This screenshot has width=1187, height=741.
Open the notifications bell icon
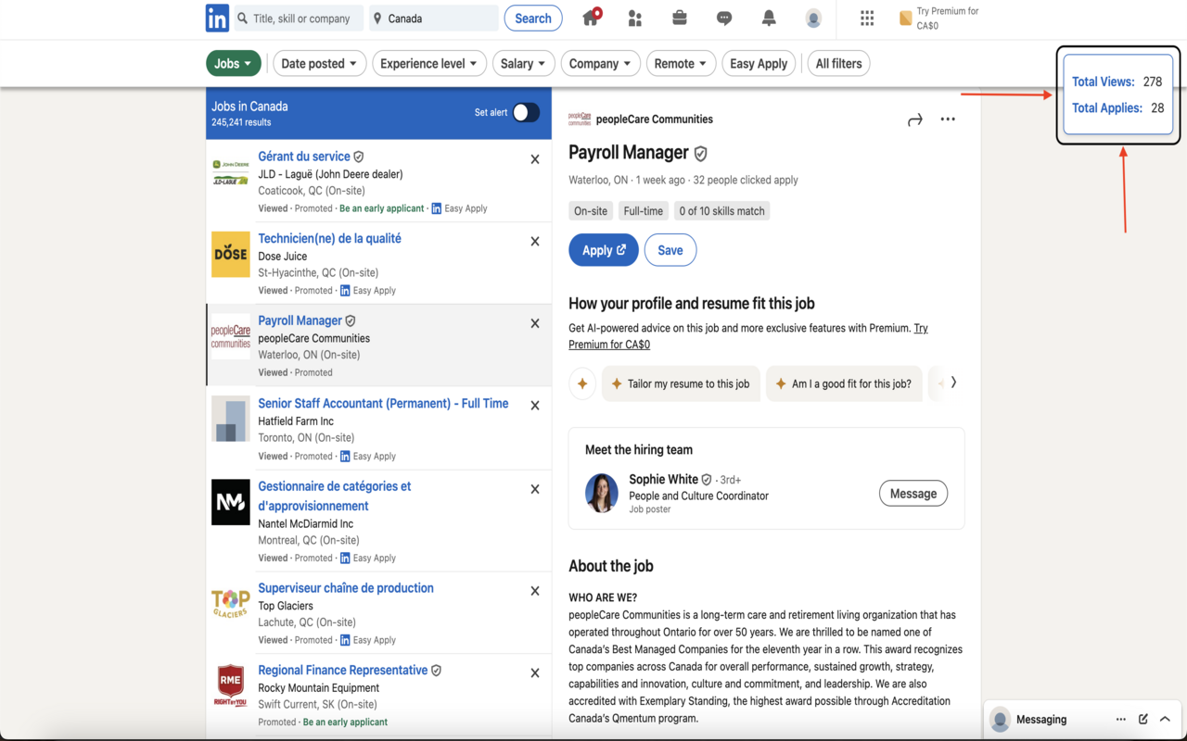click(x=769, y=19)
